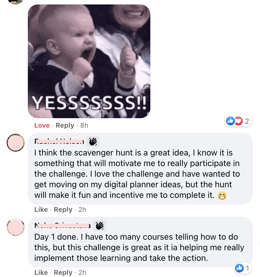View the like reaction on the Day 1 comment
This screenshot has height=277, width=260.
coord(239,268)
